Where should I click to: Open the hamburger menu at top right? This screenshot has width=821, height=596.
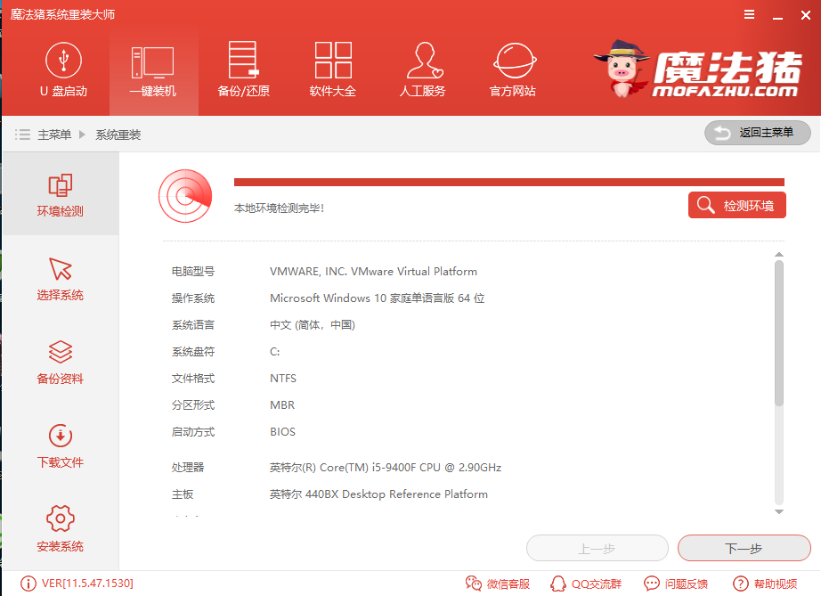749,14
